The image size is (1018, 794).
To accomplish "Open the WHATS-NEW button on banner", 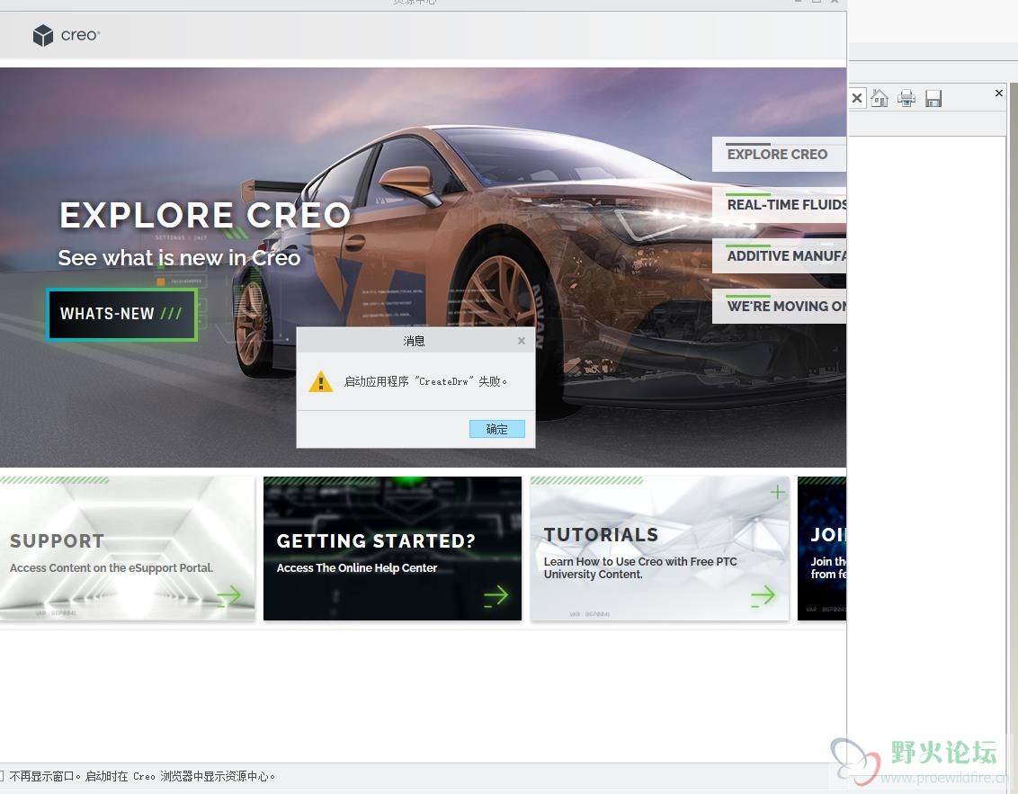I will tap(121, 314).
